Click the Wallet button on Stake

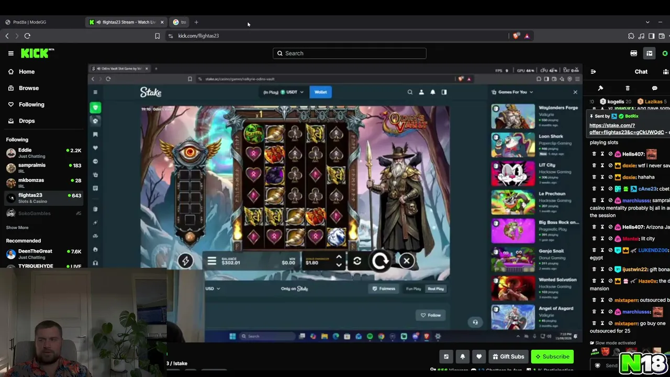pyautogui.click(x=320, y=92)
